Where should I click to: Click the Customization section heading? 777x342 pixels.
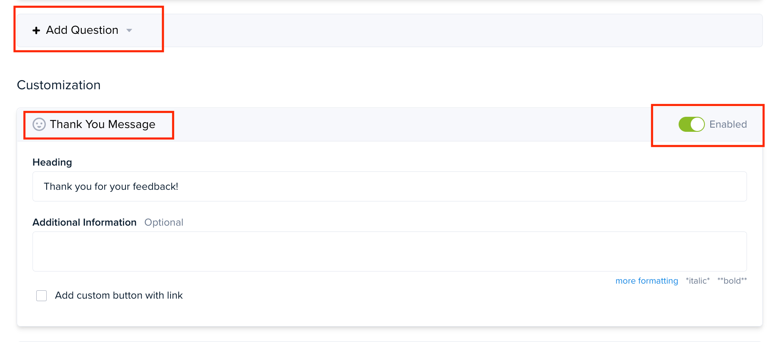point(59,85)
